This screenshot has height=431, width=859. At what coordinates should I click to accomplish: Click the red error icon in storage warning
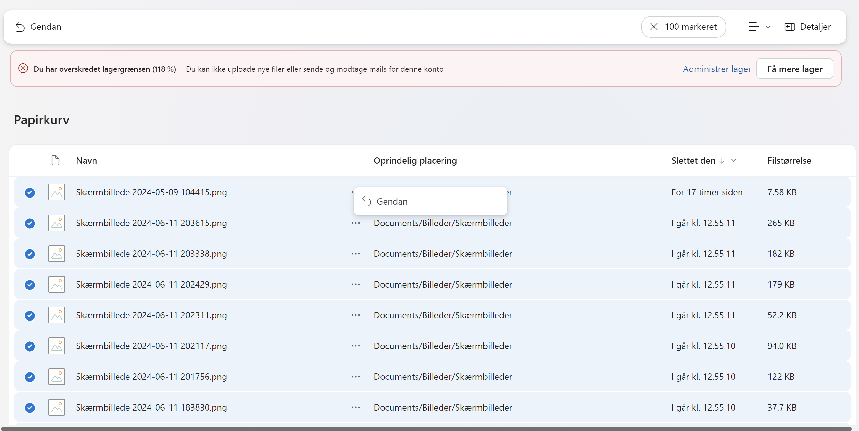click(x=23, y=69)
